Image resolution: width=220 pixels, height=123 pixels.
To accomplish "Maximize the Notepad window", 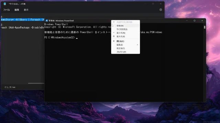I will coord(153,4).
